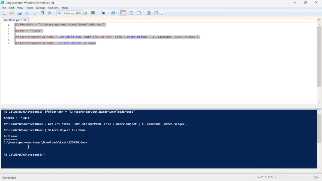Click Select-Object on script line 7
This screenshot has width=322, height=181.
70,43
